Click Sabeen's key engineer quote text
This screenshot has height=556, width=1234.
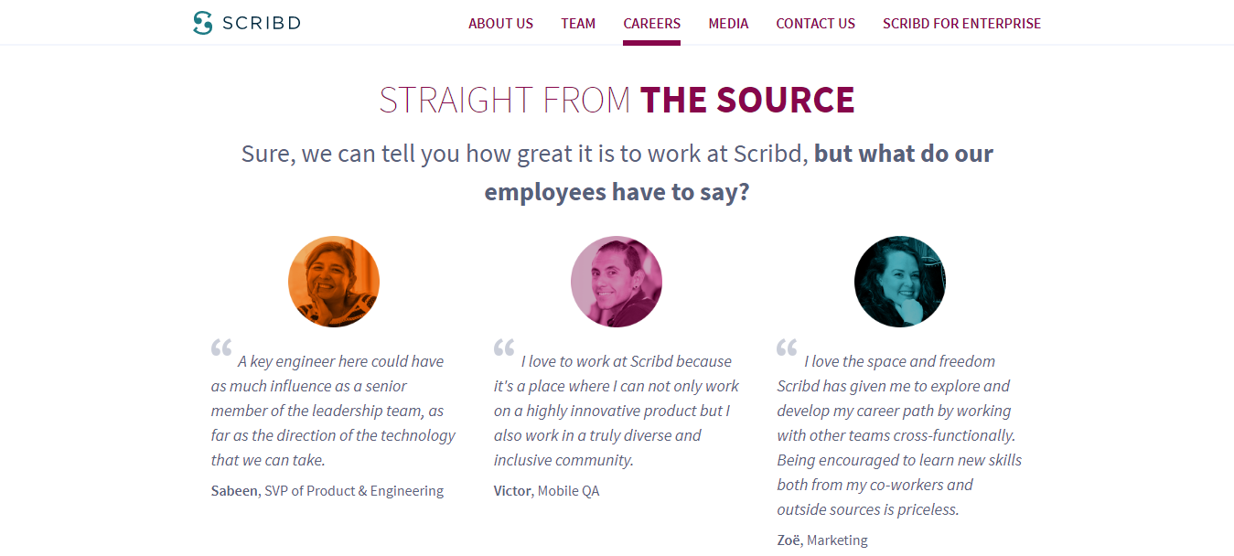click(x=333, y=411)
